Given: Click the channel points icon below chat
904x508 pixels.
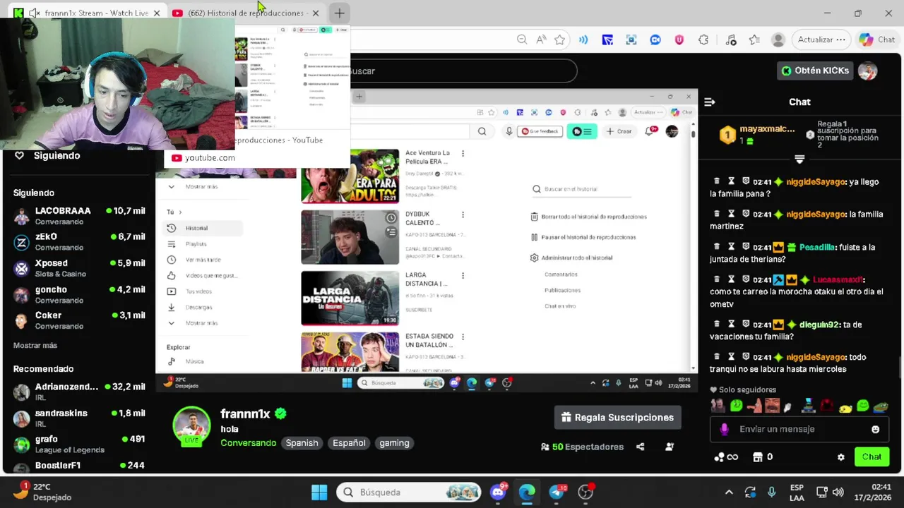Looking at the screenshot, I should pos(720,457).
